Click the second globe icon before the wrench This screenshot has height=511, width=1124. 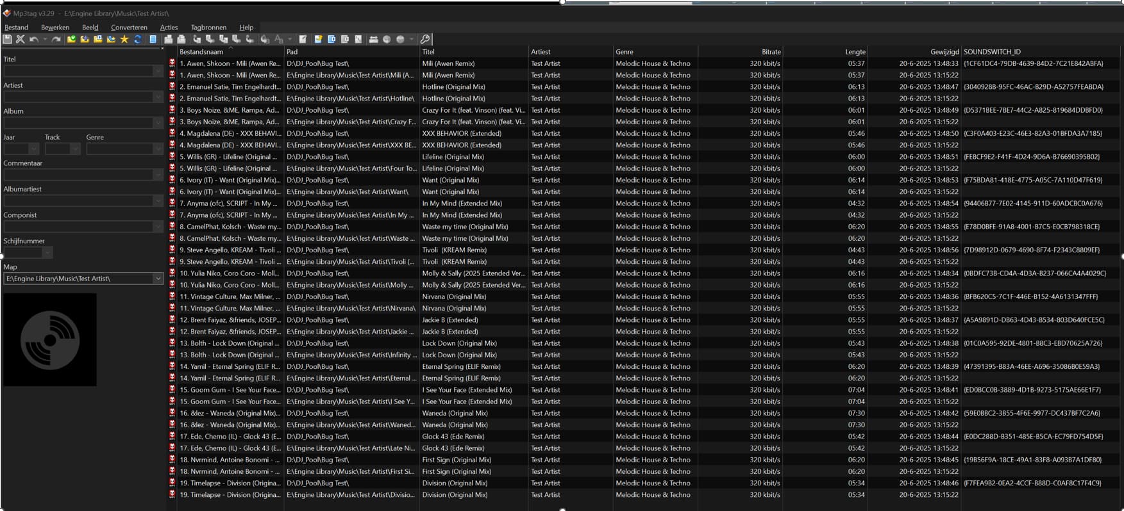tap(401, 39)
